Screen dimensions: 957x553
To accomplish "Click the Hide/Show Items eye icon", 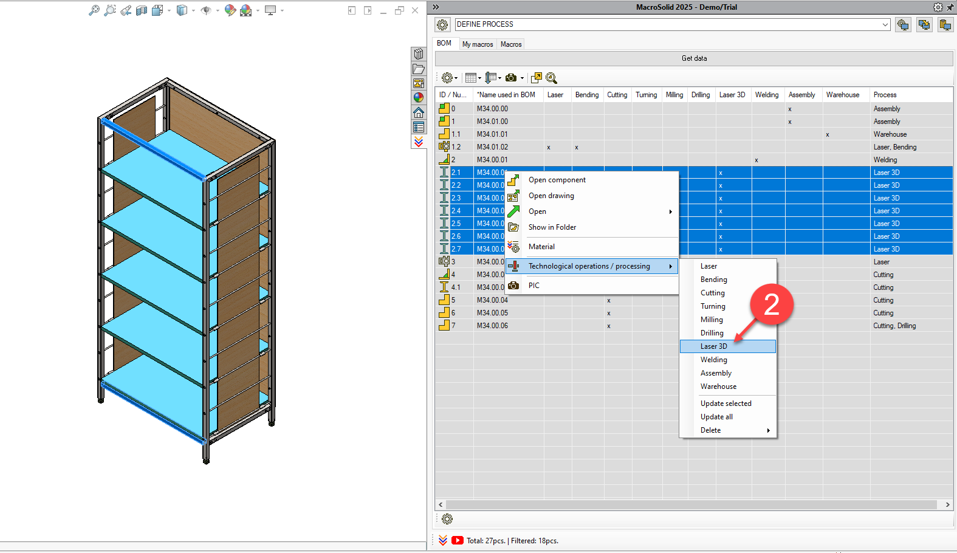I will [206, 10].
